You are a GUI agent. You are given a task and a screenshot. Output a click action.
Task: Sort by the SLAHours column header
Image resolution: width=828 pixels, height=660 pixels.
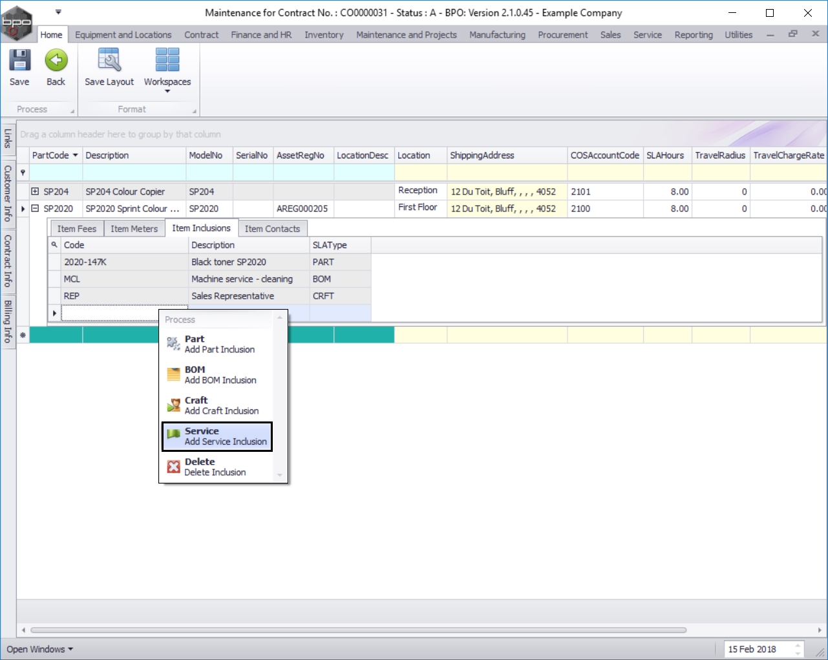pyautogui.click(x=667, y=155)
